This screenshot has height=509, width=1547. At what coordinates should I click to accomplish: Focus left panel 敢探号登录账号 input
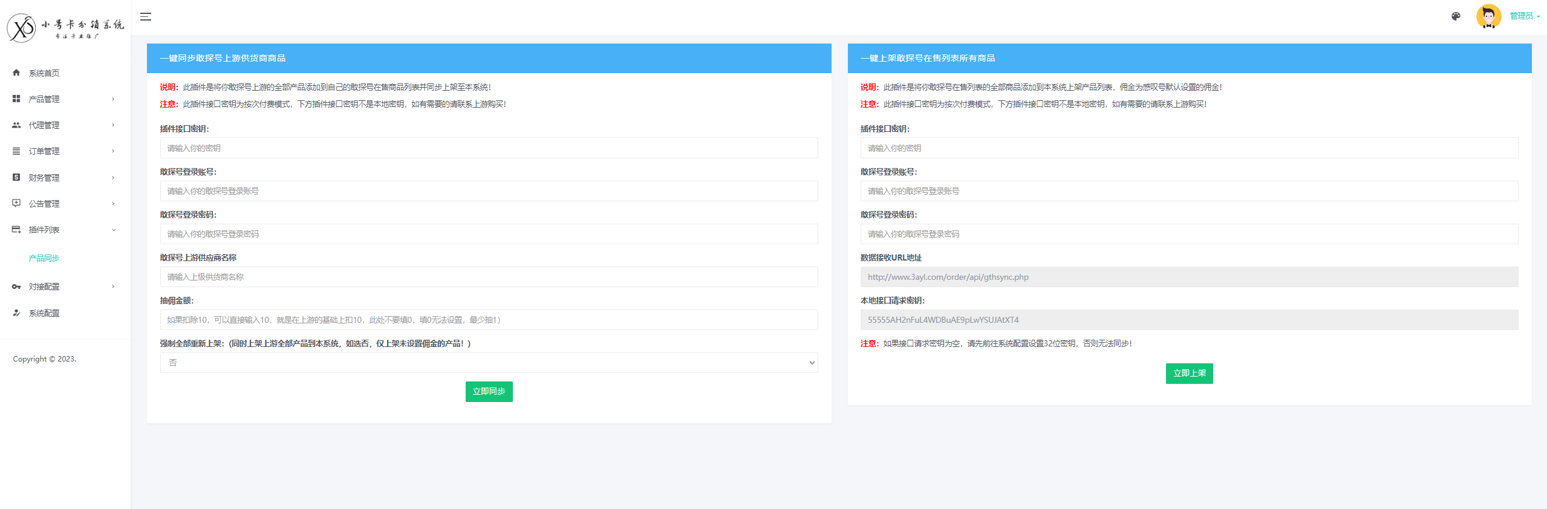489,191
